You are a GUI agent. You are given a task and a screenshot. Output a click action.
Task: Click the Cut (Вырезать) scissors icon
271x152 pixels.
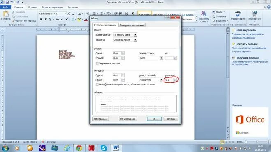(13, 12)
